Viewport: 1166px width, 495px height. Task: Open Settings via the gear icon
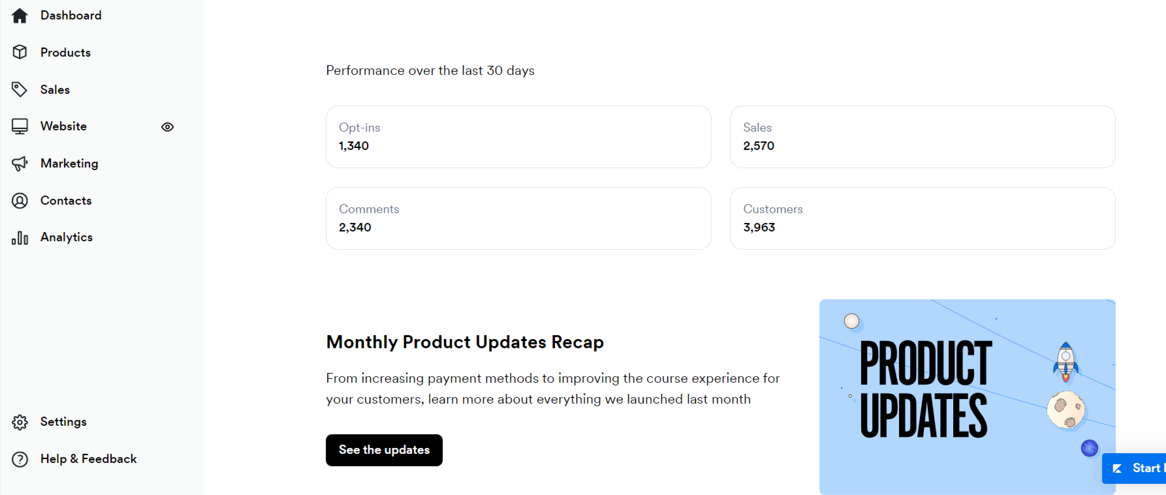20,422
